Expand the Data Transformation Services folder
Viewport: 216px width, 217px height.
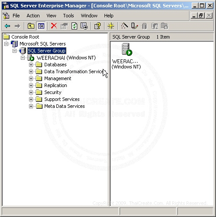(x=31, y=71)
